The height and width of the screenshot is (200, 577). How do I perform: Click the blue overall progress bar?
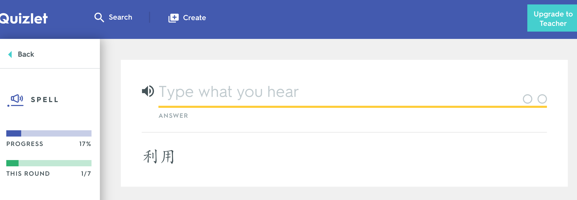[49, 133]
